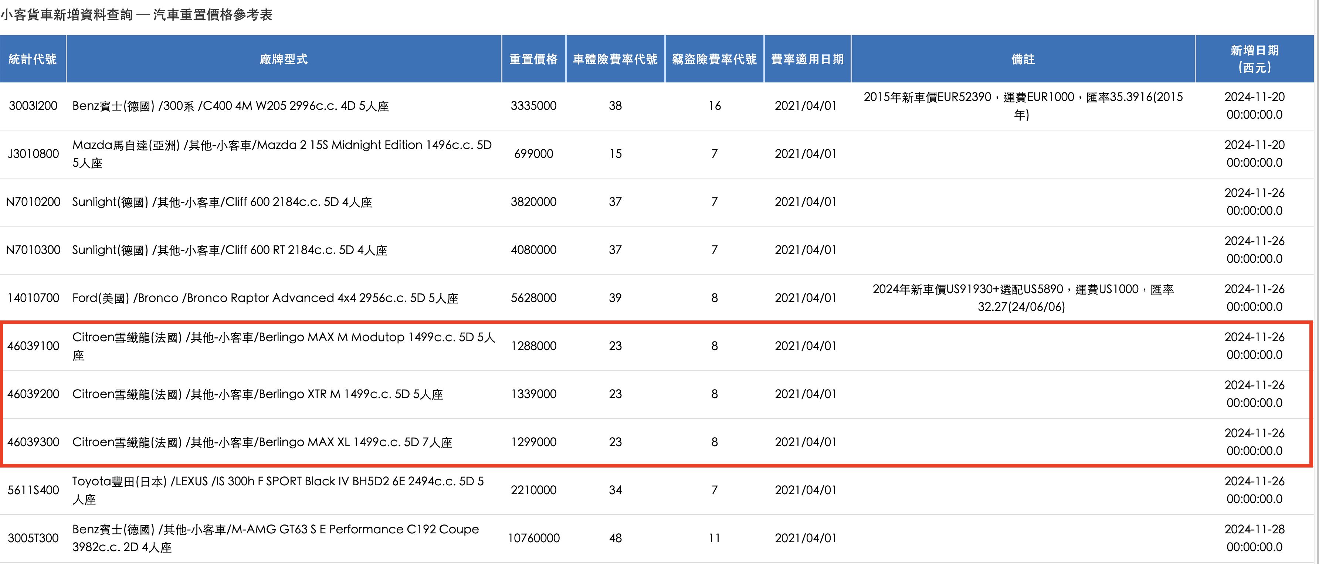Click Benz M-AMG GT63 S E Performance cell
The width and height of the screenshot is (1319, 564).
(x=275, y=539)
